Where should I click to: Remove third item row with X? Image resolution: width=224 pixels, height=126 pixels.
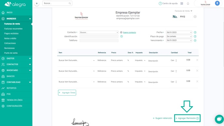197,81
